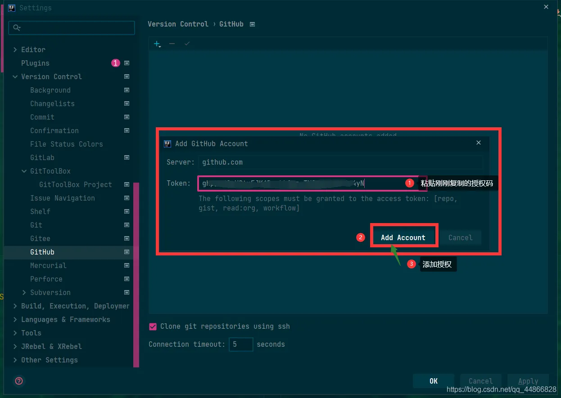Focus the settings search field
The image size is (561, 398).
pyautogui.click(x=72, y=28)
